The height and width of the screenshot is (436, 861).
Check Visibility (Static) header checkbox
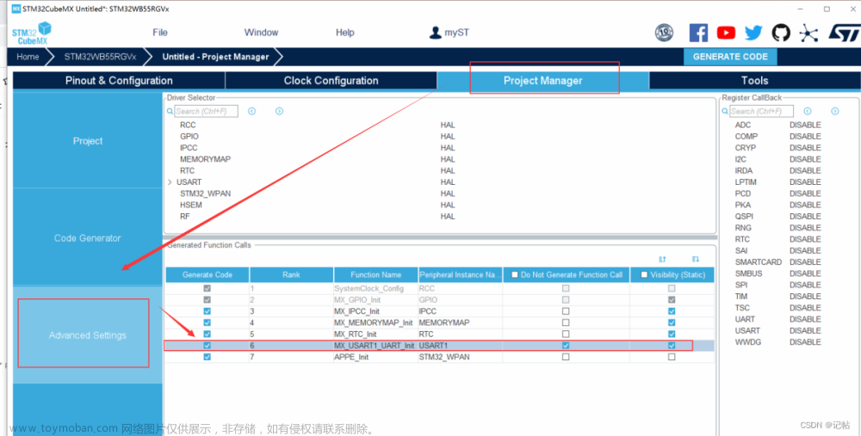(x=644, y=275)
